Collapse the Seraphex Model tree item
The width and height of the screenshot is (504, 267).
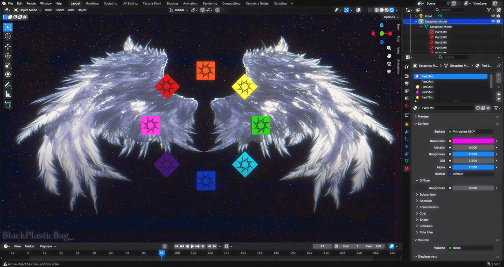pyautogui.click(x=417, y=21)
